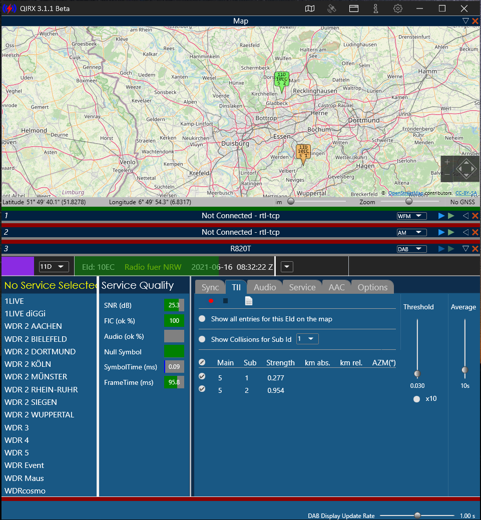Click the map icon in title bar
Viewport: 481px width, 520px height.
pos(310,9)
